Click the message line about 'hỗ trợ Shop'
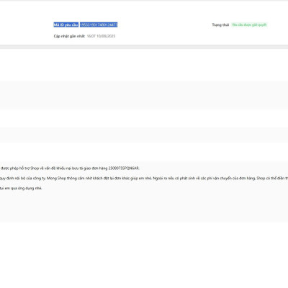The image size is (288, 288). [x=70, y=168]
